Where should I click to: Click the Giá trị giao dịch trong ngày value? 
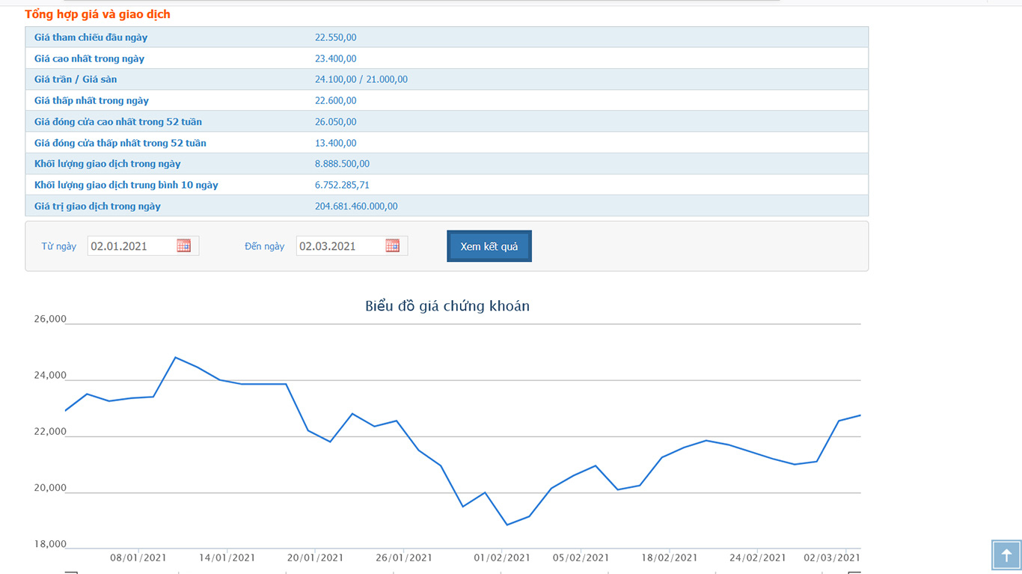(x=356, y=206)
